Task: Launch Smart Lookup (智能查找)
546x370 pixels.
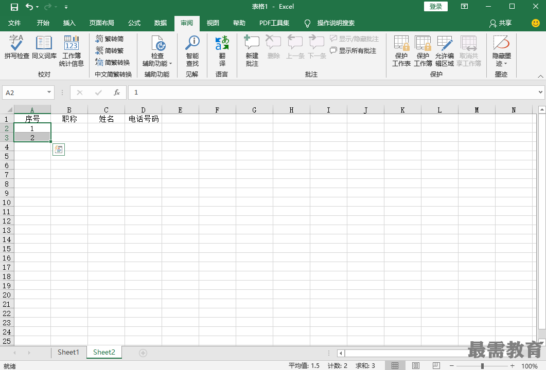Action: [192, 51]
